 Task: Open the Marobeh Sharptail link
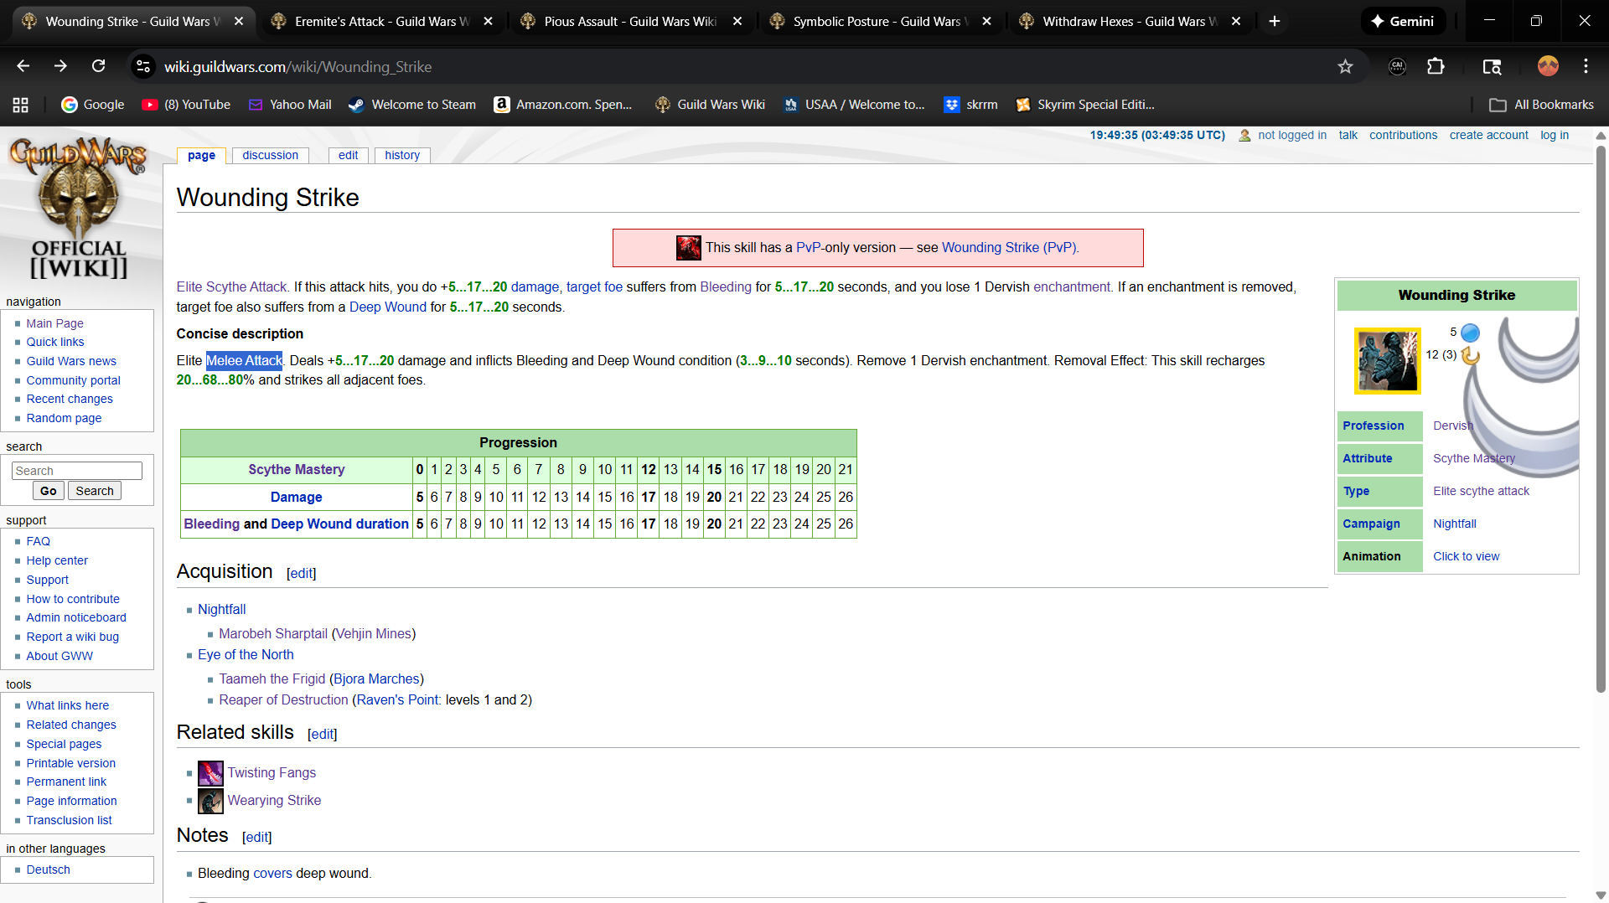pos(273,634)
